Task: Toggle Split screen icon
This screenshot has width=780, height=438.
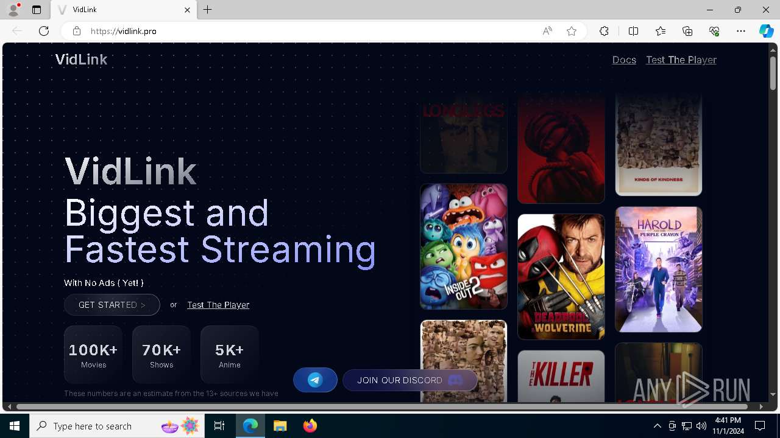Action: [x=633, y=31]
